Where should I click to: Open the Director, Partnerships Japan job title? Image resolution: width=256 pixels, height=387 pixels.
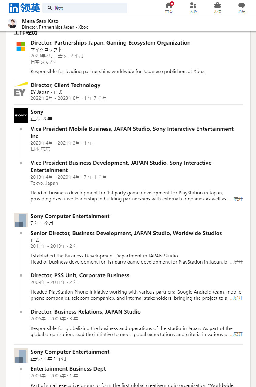pos(110,43)
